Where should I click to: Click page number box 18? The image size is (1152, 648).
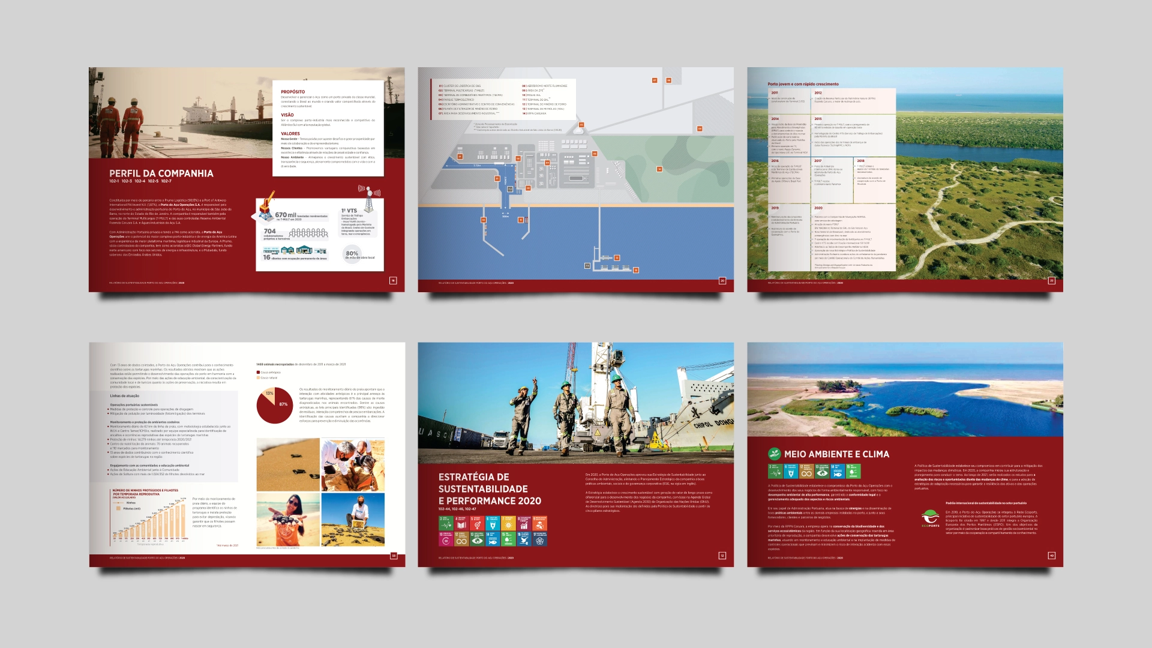coord(393,280)
